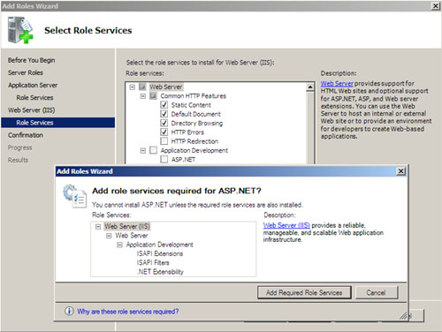Uncheck the Default Document checkbox
This screenshot has width=442, height=332.
coord(164,114)
